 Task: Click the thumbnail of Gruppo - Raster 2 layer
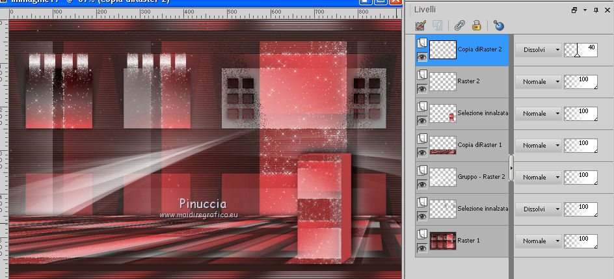tap(443, 177)
